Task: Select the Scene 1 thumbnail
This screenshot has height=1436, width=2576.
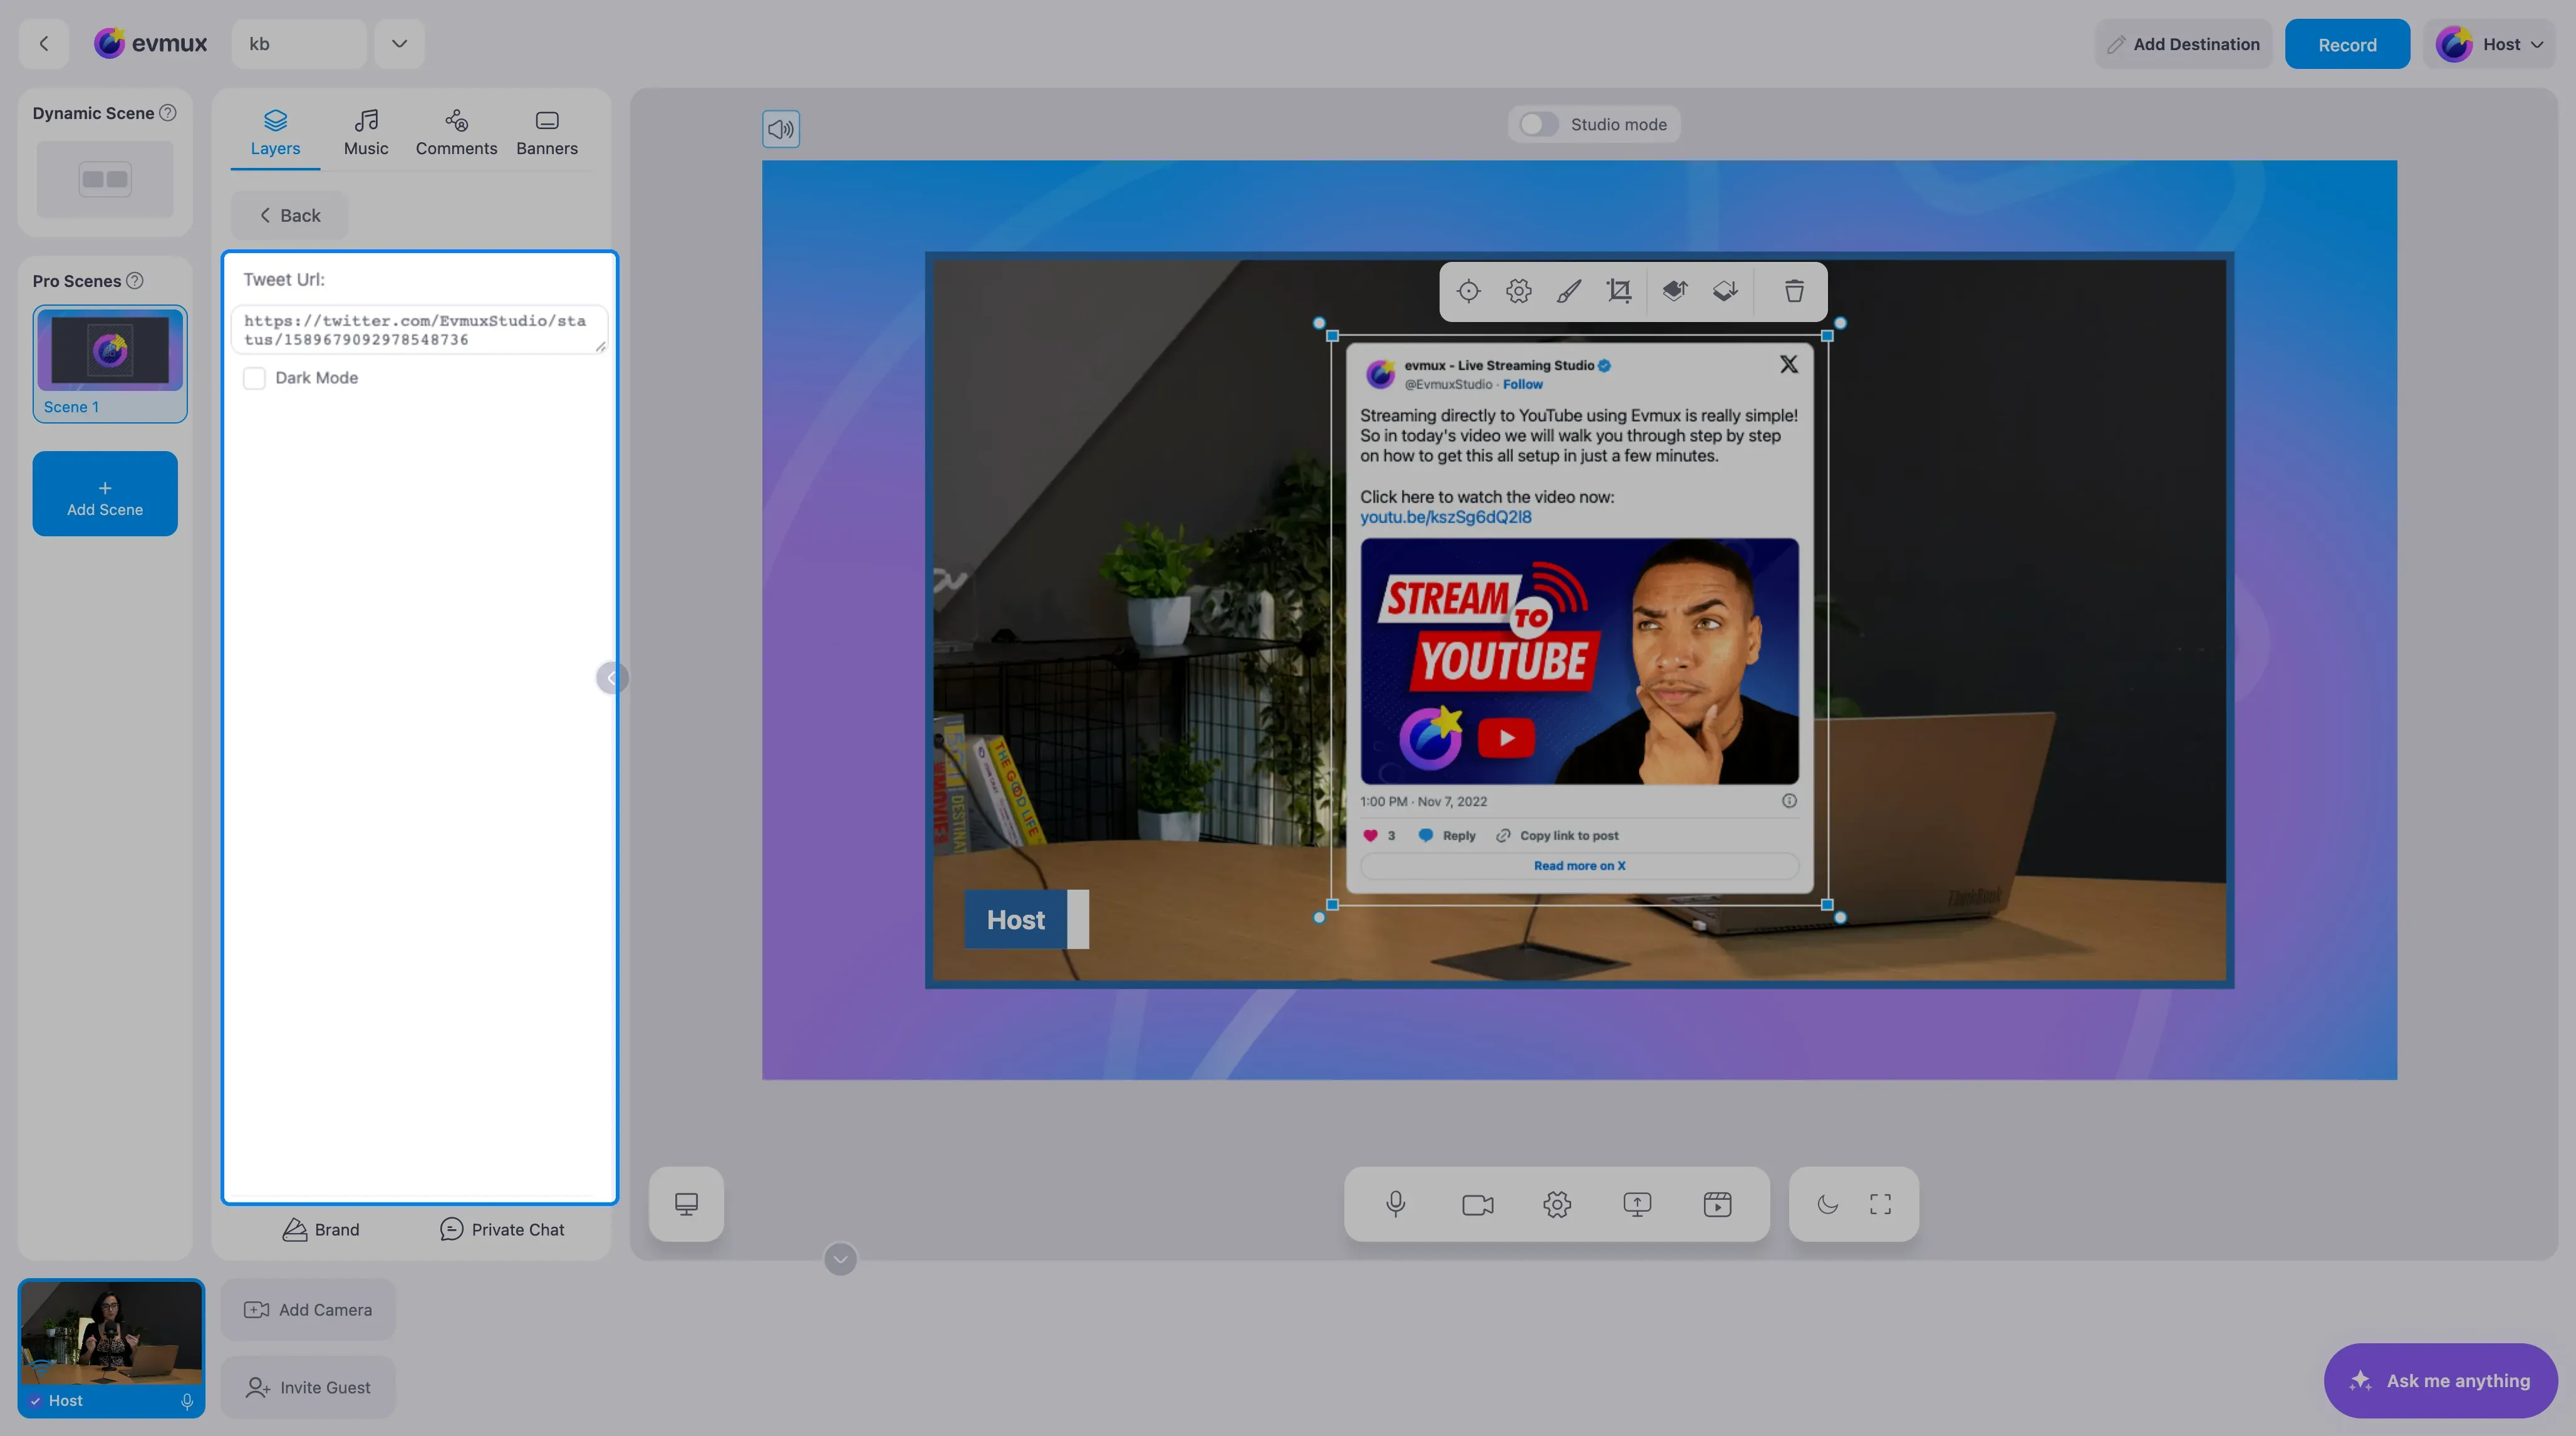Action: point(110,364)
